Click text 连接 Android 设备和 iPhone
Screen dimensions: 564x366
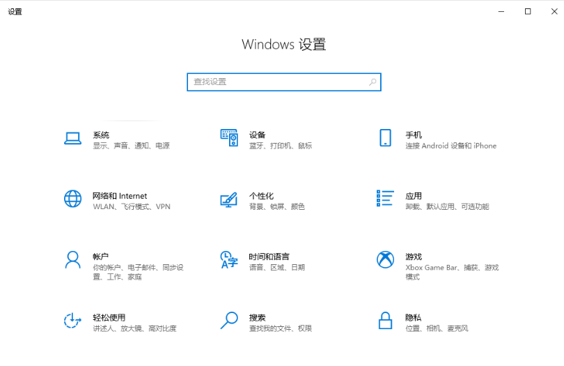click(x=451, y=146)
